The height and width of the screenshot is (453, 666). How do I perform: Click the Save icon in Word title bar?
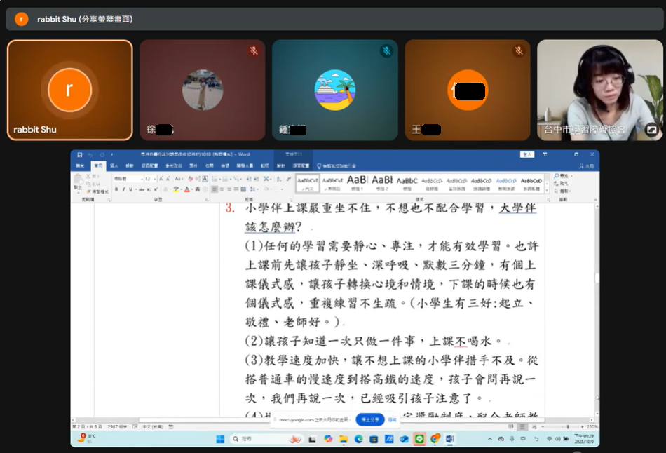click(80, 154)
